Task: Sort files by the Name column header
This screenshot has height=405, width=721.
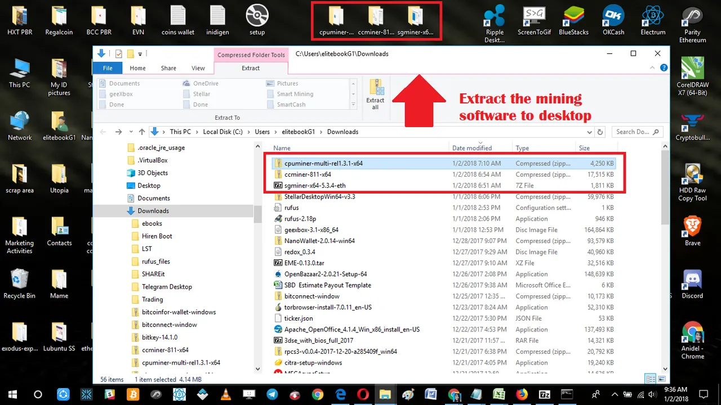Action: (359, 148)
